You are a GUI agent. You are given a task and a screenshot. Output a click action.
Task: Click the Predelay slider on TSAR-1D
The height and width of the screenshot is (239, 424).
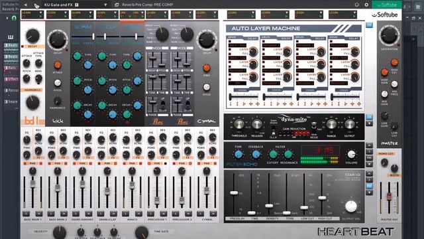(234, 193)
